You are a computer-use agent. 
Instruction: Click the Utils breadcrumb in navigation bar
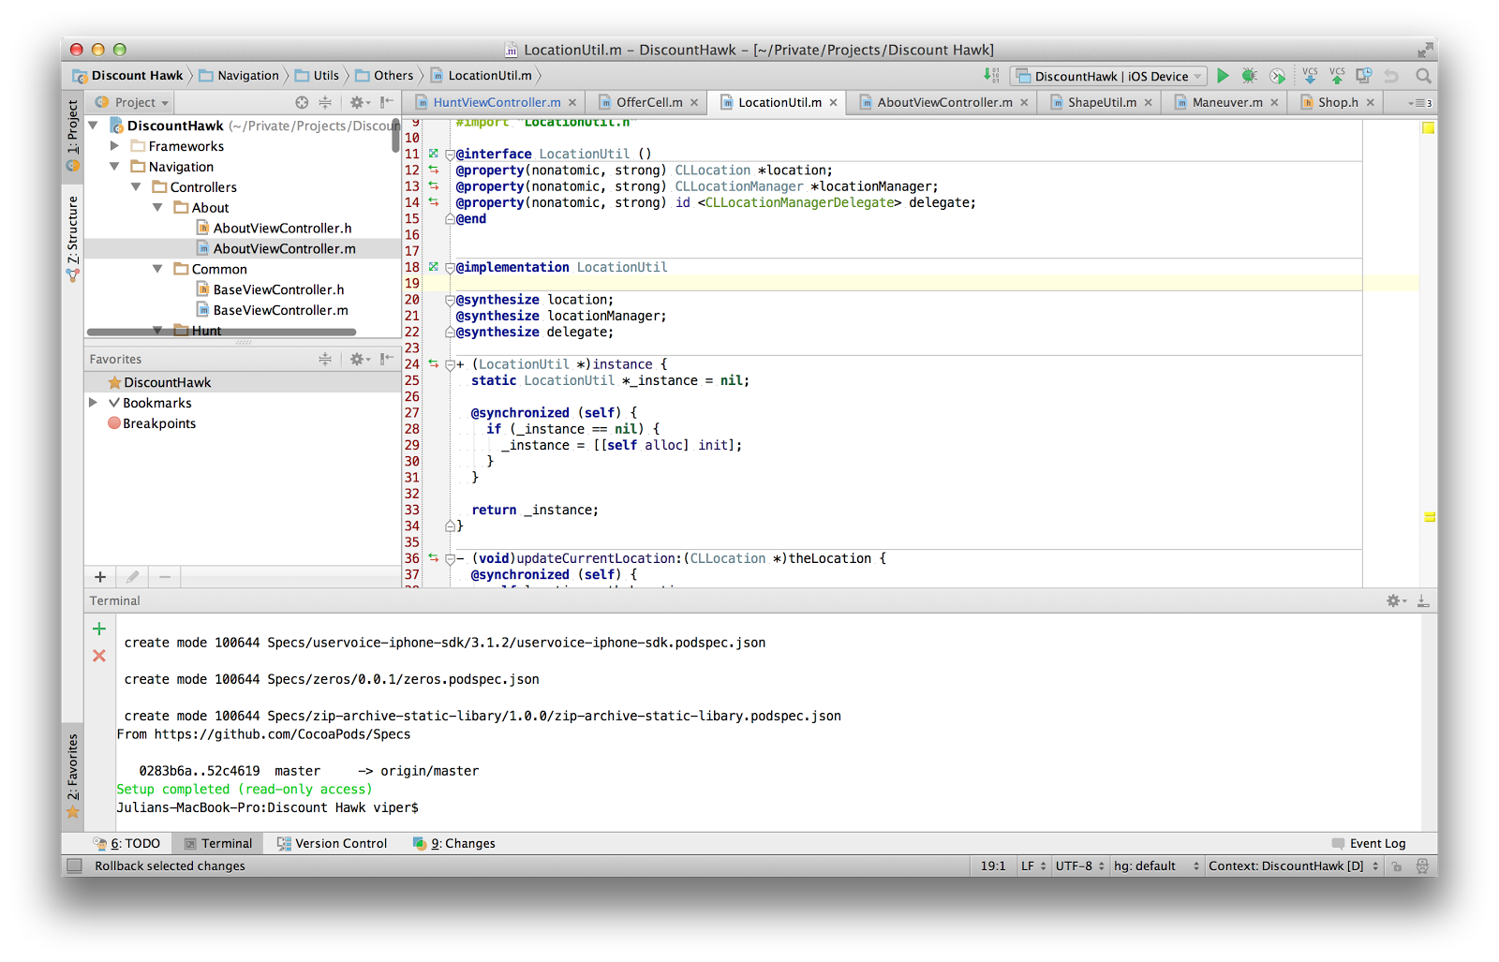[317, 76]
